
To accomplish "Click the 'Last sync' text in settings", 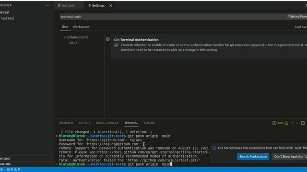I will pos(301,27).
